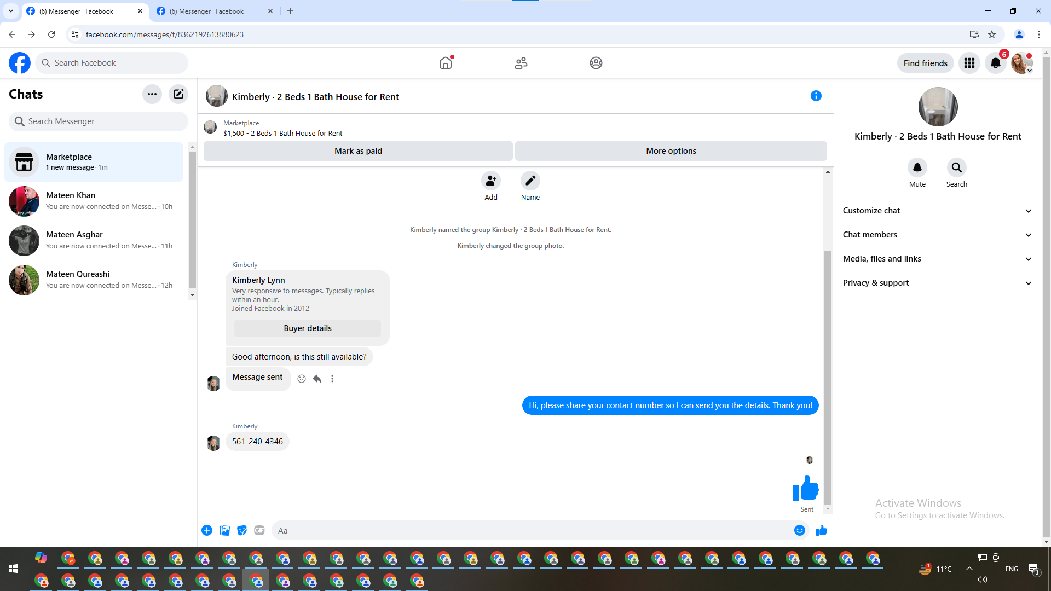Open the Mateen Qureashi chat
1051x591 pixels.
94,280
